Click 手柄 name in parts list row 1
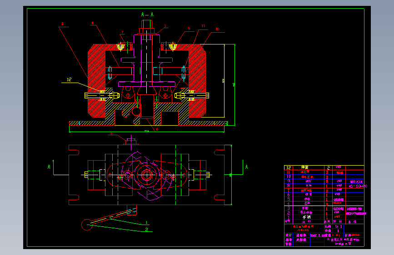Image resolution: width=394 pixels, height=255 pixels. coord(307,217)
